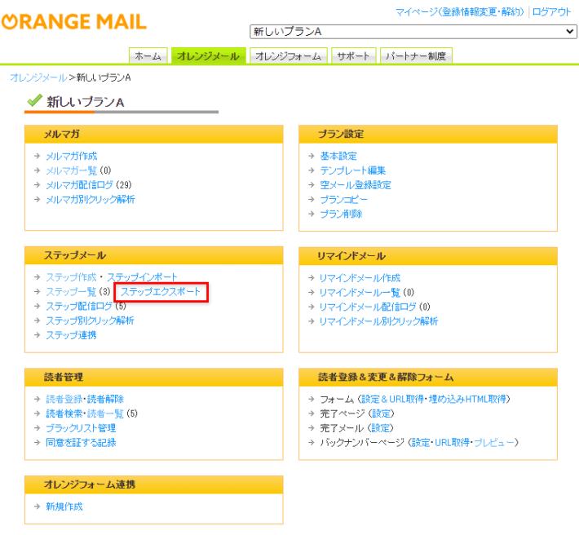Image resolution: width=579 pixels, height=535 pixels.
Task: Open ブラックリスト管理
Action: 81,428
